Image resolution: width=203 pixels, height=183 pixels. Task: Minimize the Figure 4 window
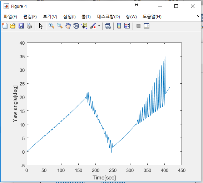[x=160, y=6]
